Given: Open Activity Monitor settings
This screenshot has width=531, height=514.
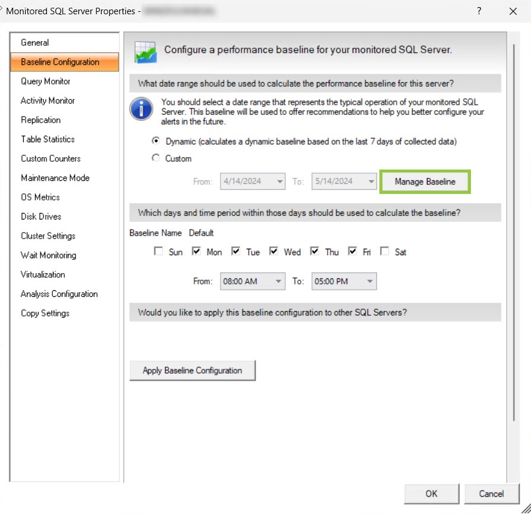Looking at the screenshot, I should [x=64, y=101].
